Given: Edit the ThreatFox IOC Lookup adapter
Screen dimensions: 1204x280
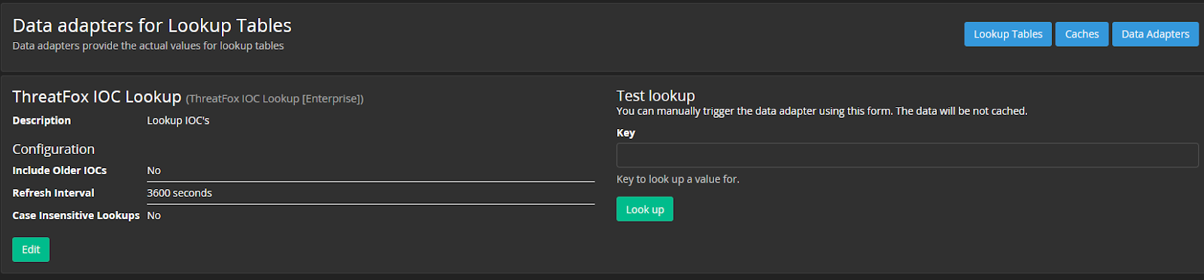Looking at the screenshot, I should [31, 249].
